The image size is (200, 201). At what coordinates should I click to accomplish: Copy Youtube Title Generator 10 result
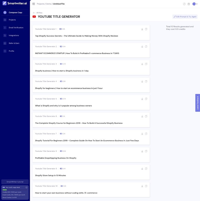click(146, 186)
